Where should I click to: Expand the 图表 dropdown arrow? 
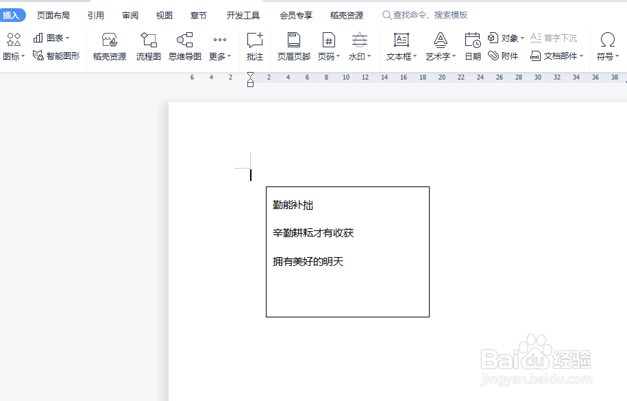point(67,38)
